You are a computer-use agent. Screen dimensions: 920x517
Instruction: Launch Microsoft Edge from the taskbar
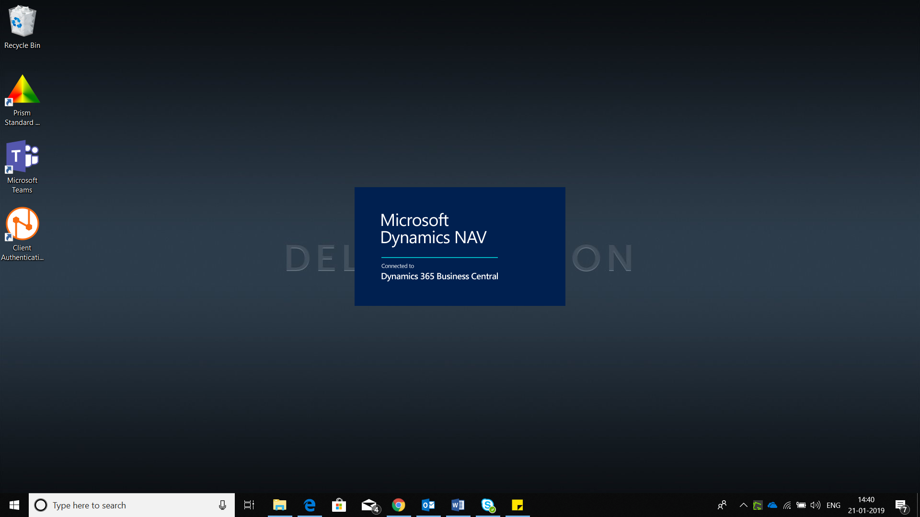(x=310, y=505)
